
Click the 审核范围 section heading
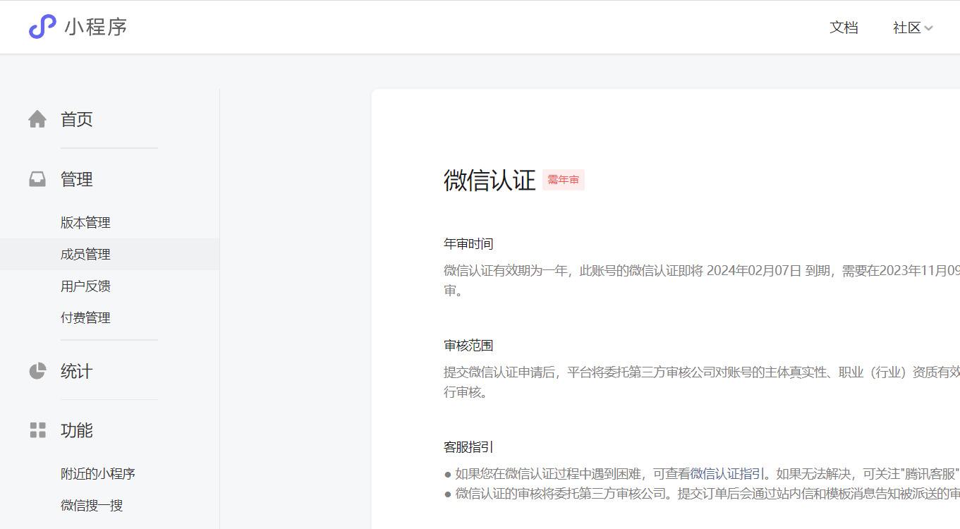coord(468,346)
